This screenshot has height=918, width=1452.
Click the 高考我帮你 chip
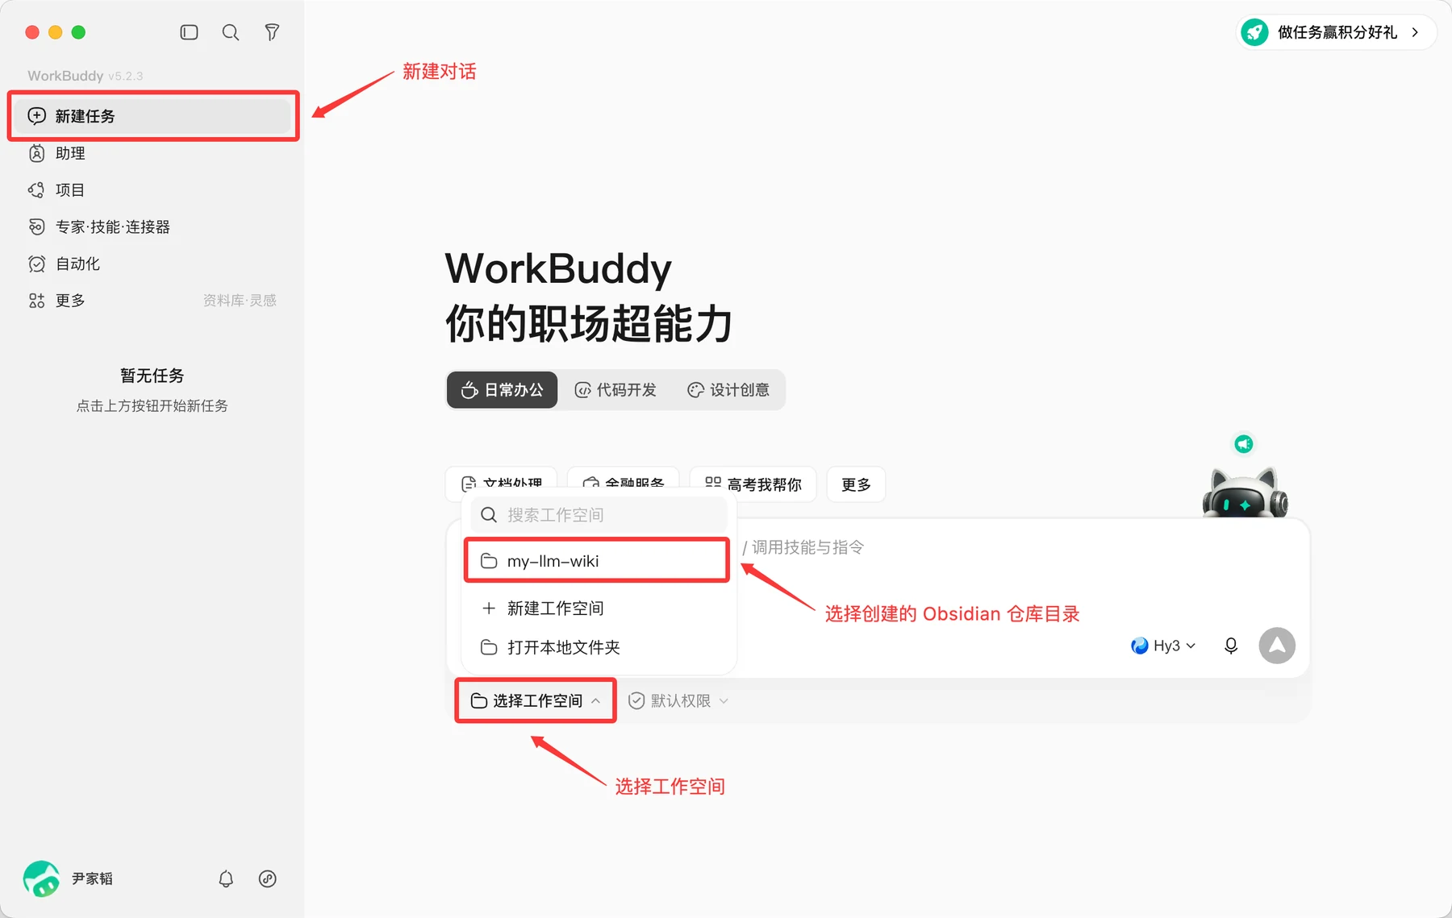(x=753, y=484)
